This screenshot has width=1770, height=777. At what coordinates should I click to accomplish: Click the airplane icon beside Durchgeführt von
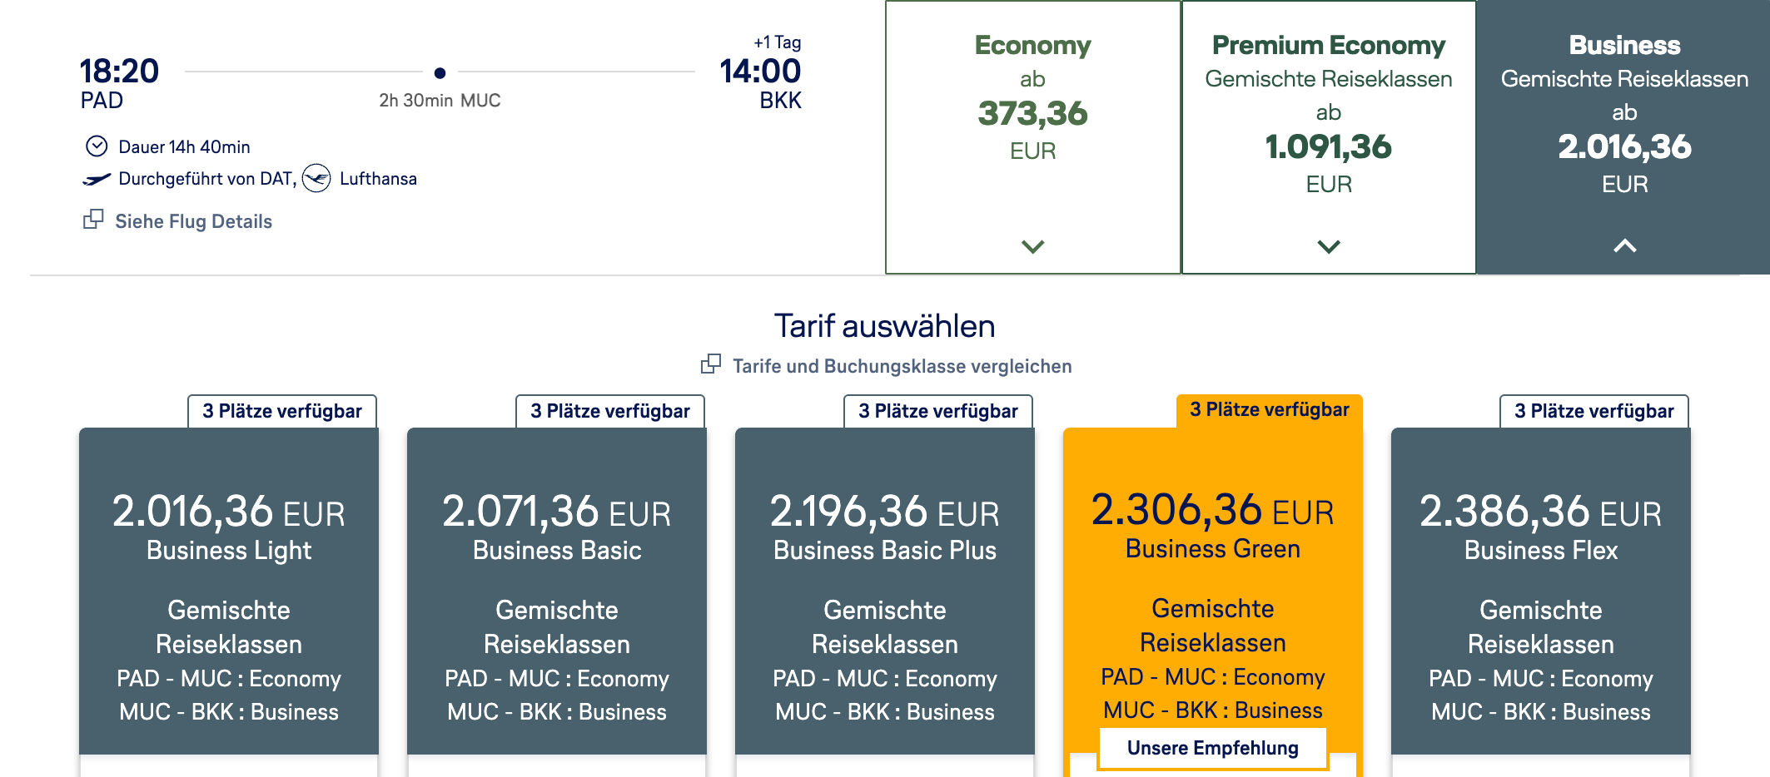coord(97,179)
